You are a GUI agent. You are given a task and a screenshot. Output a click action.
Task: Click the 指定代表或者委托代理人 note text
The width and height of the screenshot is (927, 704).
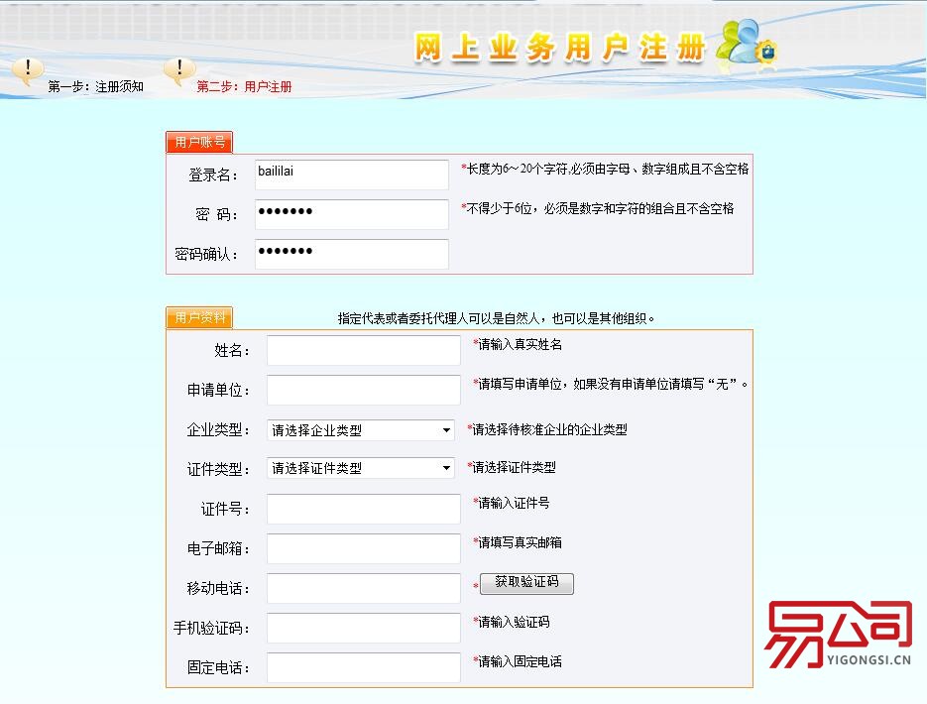[x=496, y=317]
